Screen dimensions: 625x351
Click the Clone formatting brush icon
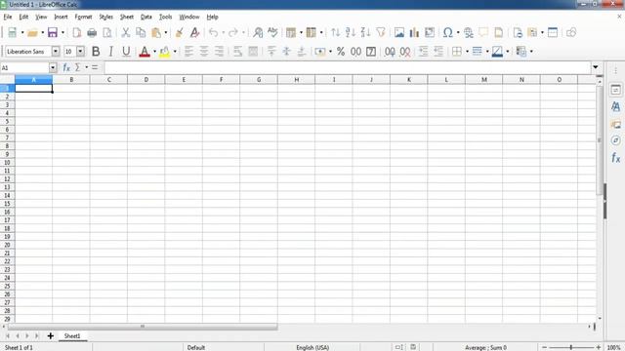180,32
